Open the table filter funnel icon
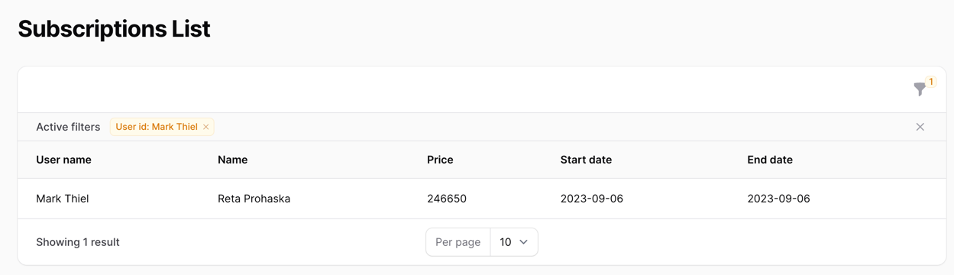 pyautogui.click(x=920, y=89)
